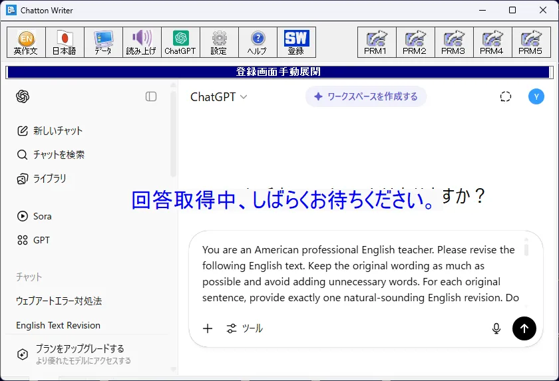The image size is (559, 381).
Task: Open the GPT explorer item
Action: [x=33, y=240]
